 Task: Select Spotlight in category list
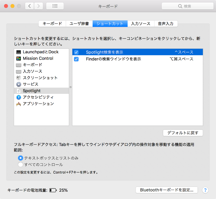point(42,91)
